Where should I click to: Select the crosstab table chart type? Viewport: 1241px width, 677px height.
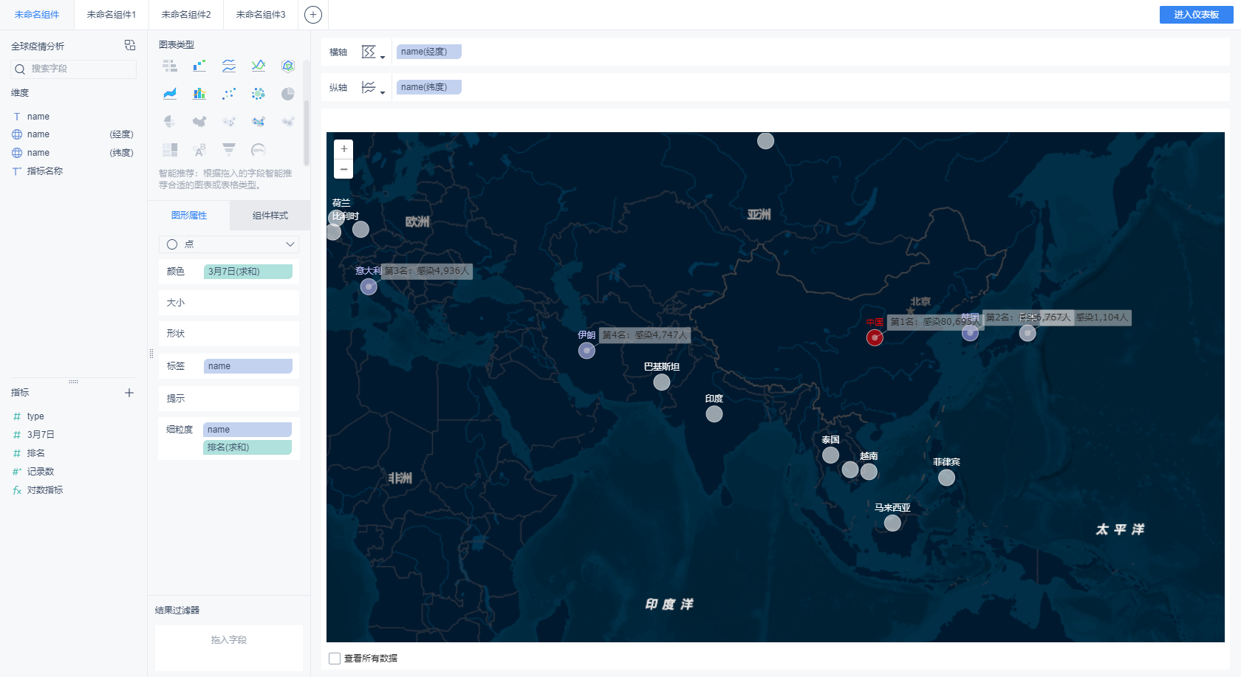170,66
